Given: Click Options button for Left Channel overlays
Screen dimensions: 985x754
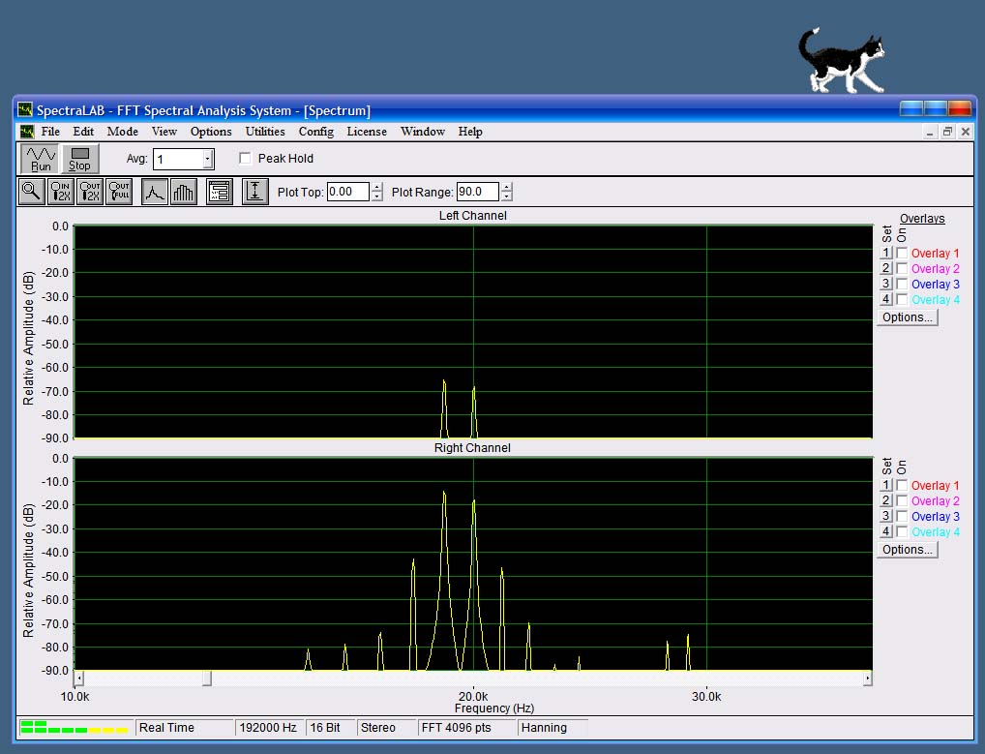Looking at the screenshot, I should click(907, 317).
